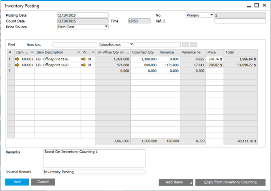Image resolution: width=271 pixels, height=191 pixels.
Task: Open link arrow for item A00003
Action: [17, 59]
